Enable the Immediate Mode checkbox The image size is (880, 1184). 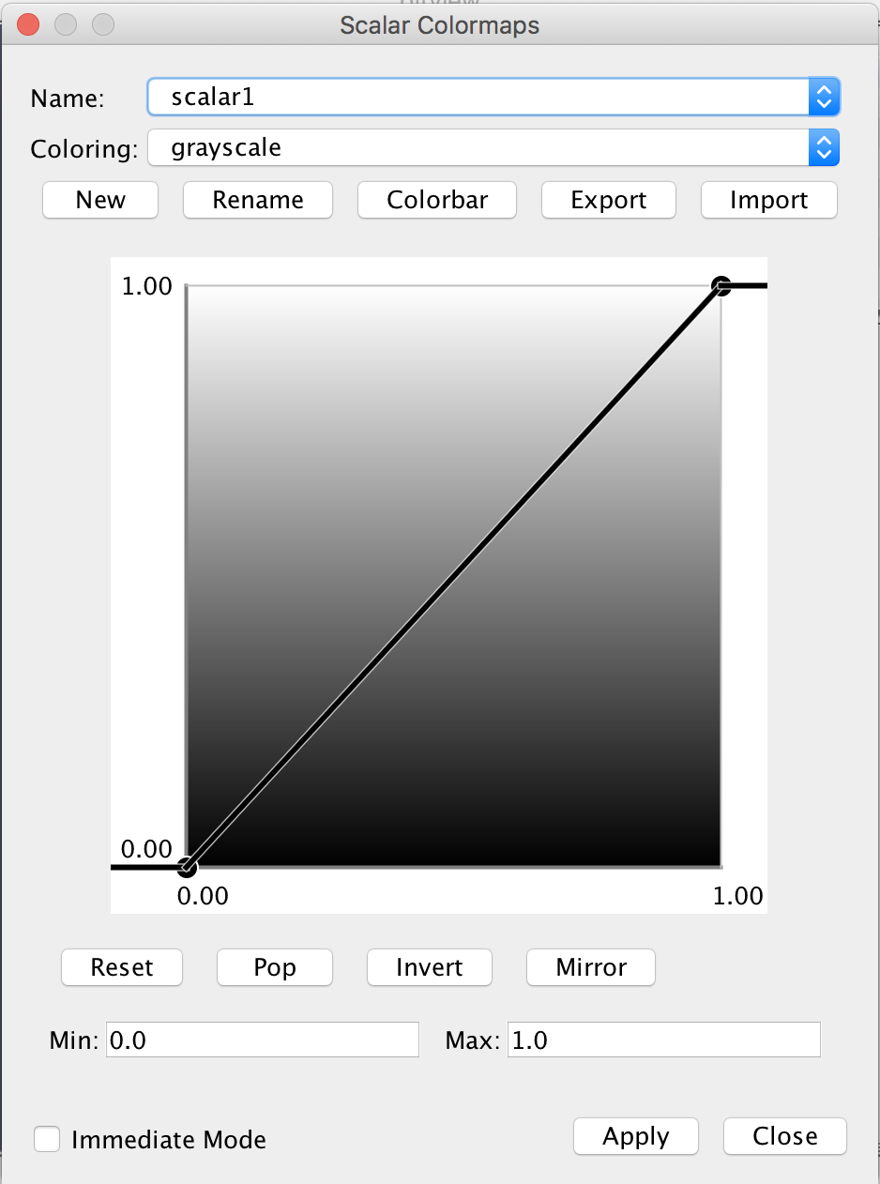[47, 1139]
